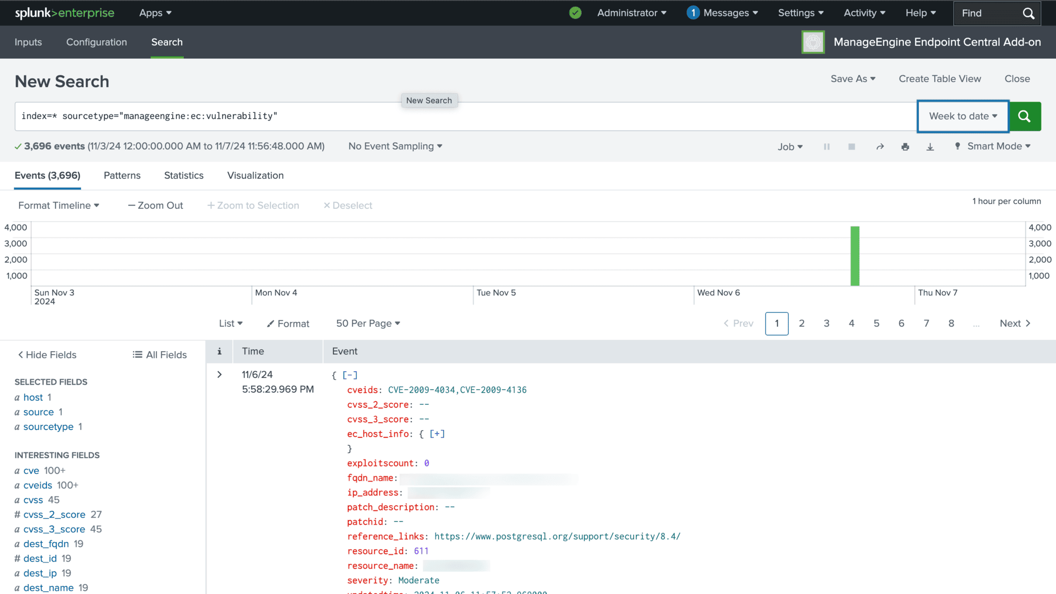
Task: Stop the search job
Action: pos(852,147)
